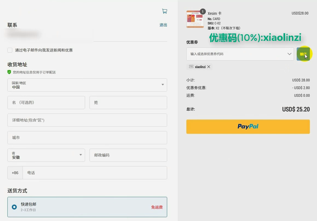Open the 国家/地区 country dropdown
317x221 pixels.
point(87,85)
